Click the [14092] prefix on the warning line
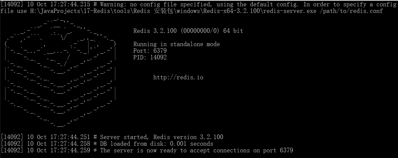398x158 pixels. tap(12, 4)
